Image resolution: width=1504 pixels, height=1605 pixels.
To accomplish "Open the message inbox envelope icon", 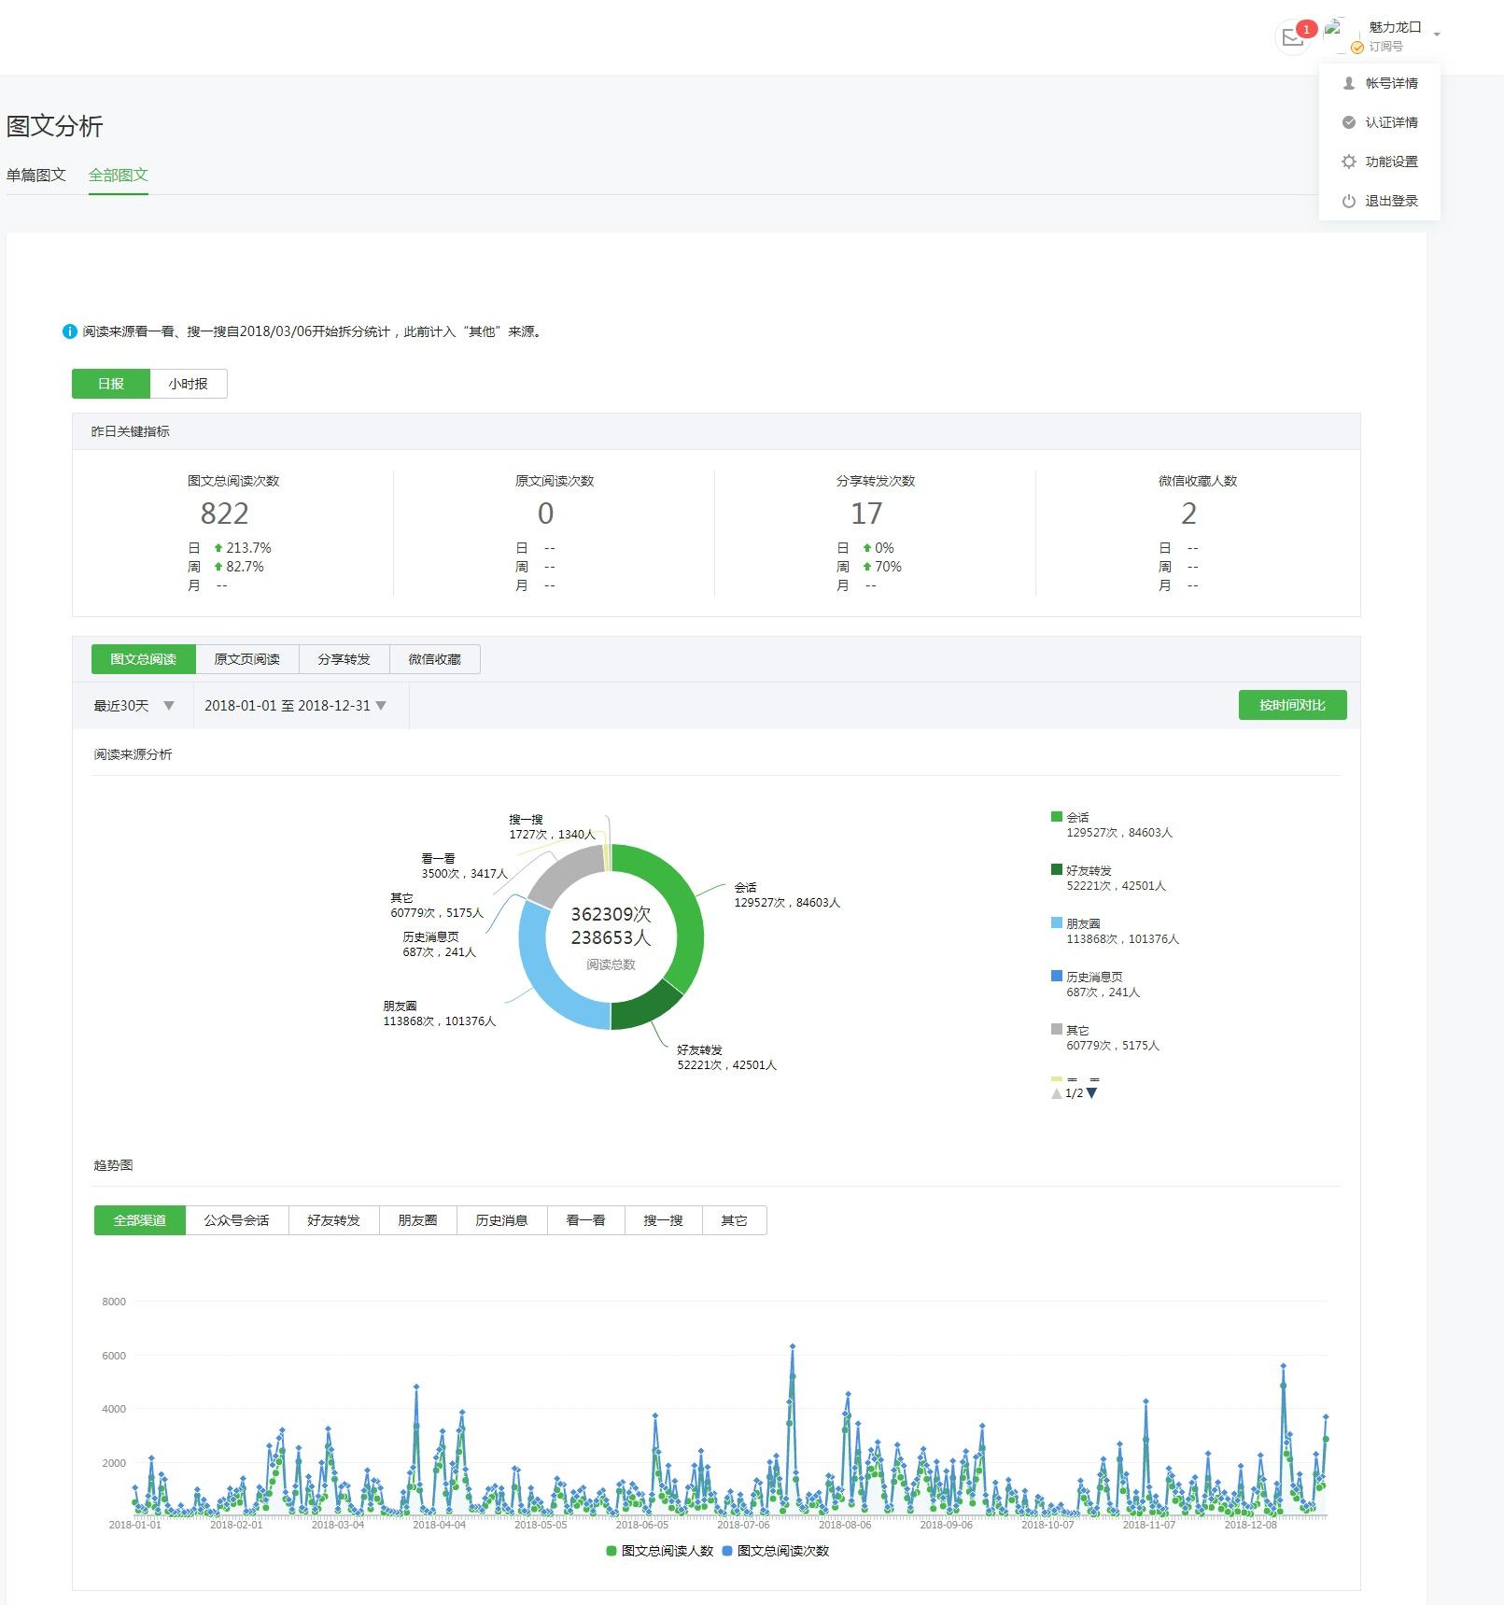I will point(1292,38).
